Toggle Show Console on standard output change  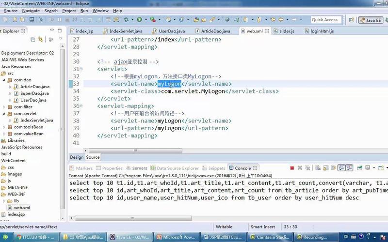(x=341, y=168)
